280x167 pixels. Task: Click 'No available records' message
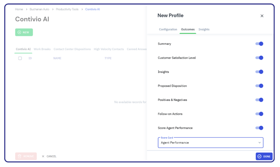[130, 102]
